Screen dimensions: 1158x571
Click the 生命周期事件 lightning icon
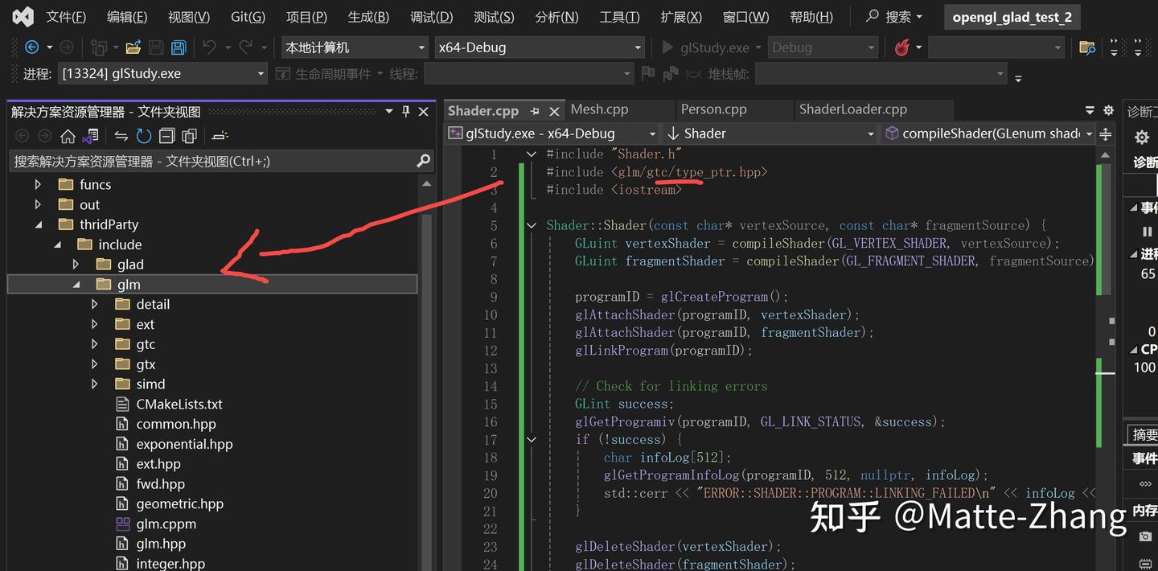(282, 73)
